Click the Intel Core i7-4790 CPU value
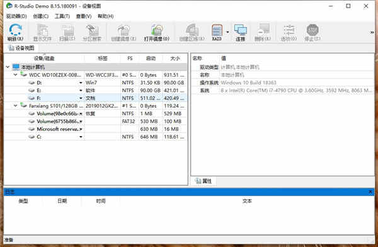 click(x=297, y=91)
